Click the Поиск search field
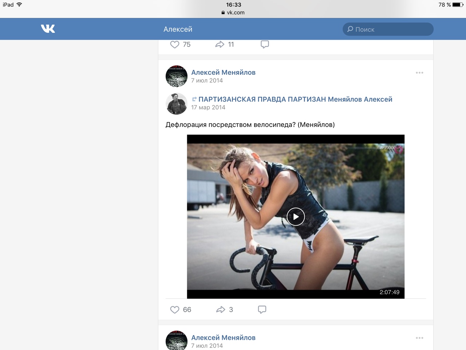Image resolution: width=466 pixels, height=350 pixels. [388, 29]
